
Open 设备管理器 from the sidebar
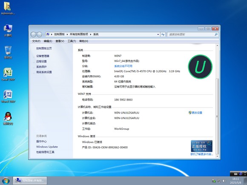[x=43, y=56]
